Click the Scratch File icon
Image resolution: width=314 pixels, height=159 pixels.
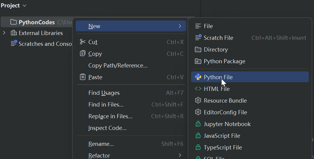(198, 38)
